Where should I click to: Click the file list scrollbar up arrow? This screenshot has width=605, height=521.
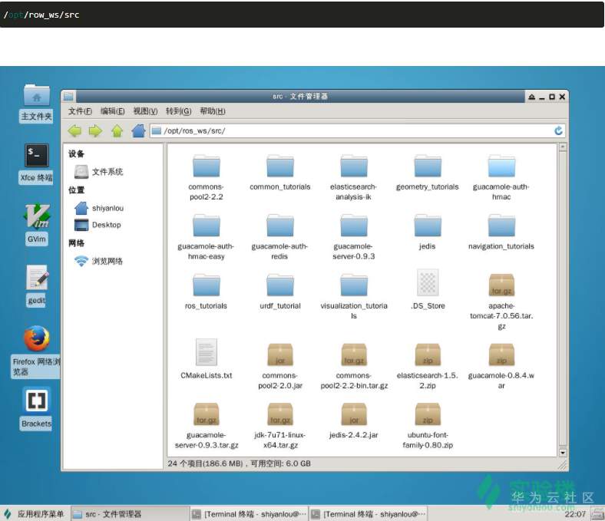click(563, 147)
